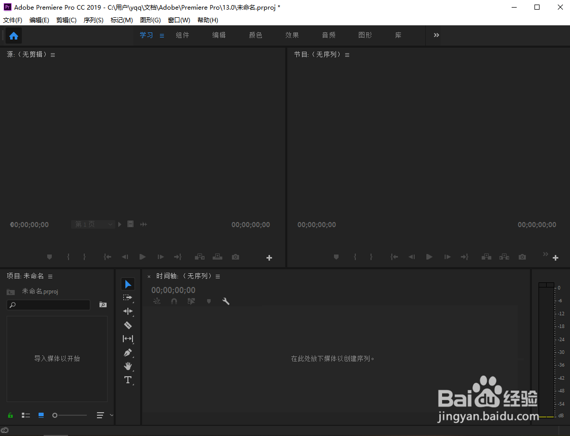Switch to 组件 workspace tab

pos(183,35)
